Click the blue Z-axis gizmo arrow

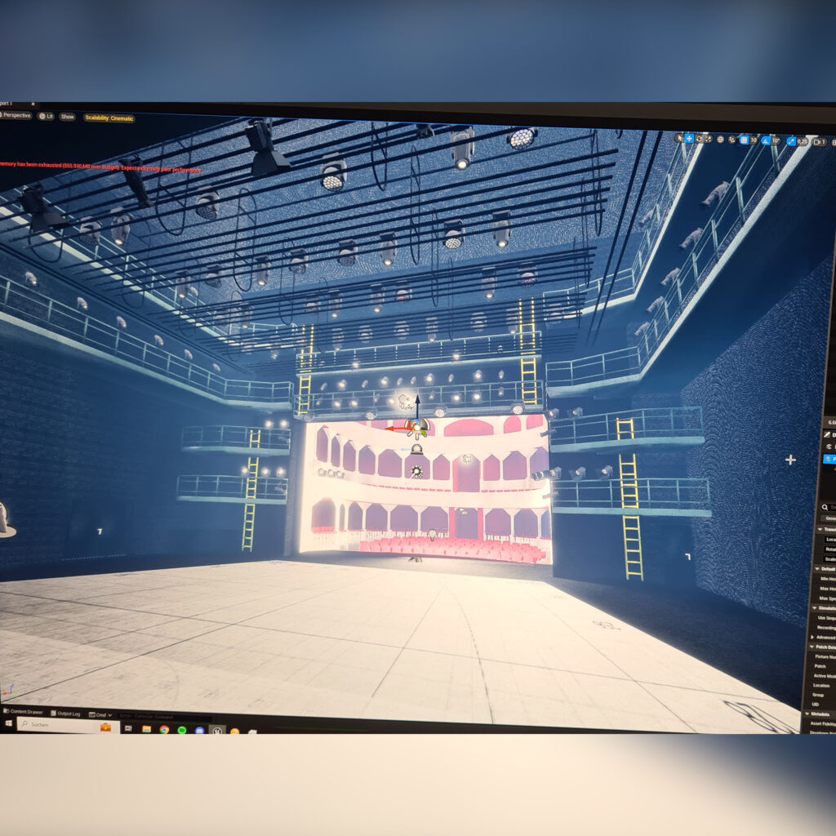[x=417, y=407]
